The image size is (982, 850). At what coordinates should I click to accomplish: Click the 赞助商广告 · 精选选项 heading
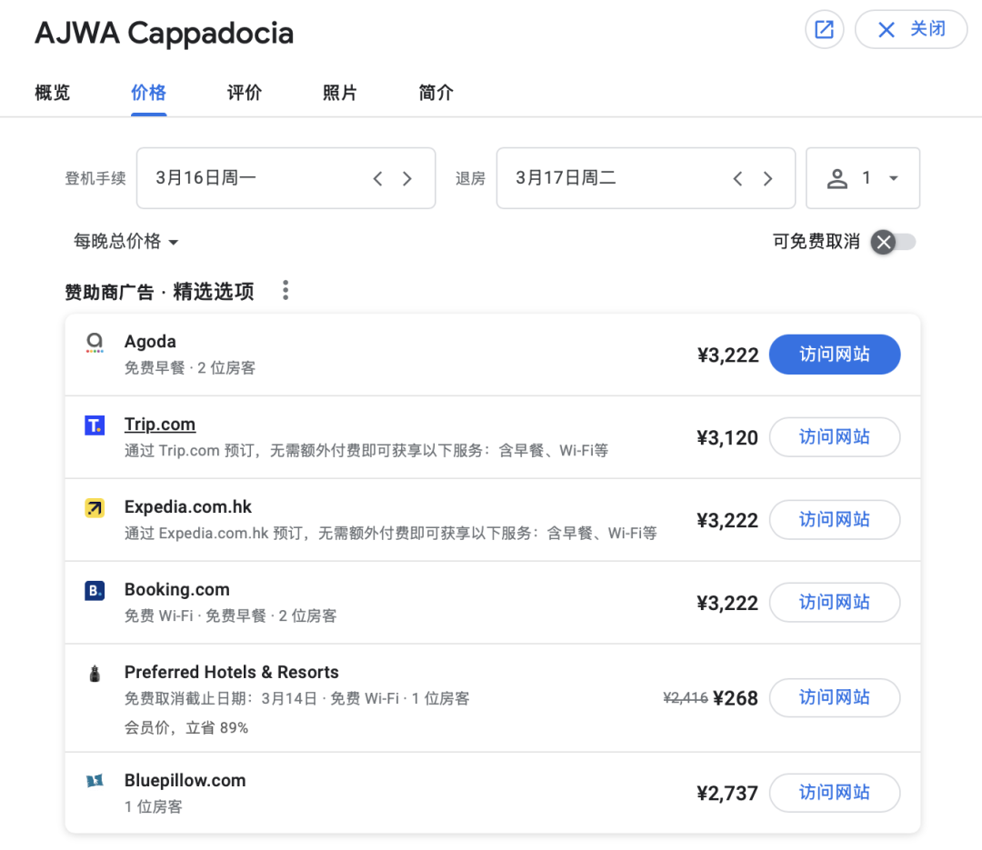point(160,291)
